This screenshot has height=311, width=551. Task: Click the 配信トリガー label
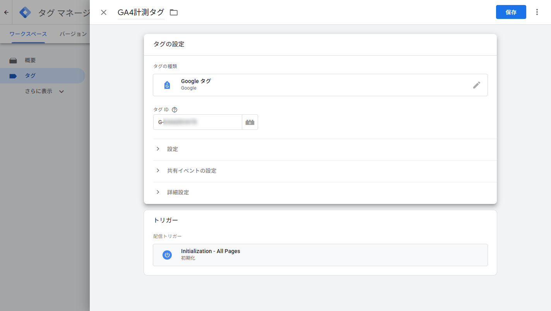(x=167, y=236)
